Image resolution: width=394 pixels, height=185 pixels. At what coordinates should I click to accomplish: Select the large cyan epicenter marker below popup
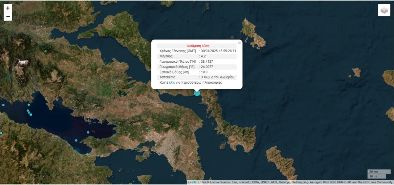197,93
